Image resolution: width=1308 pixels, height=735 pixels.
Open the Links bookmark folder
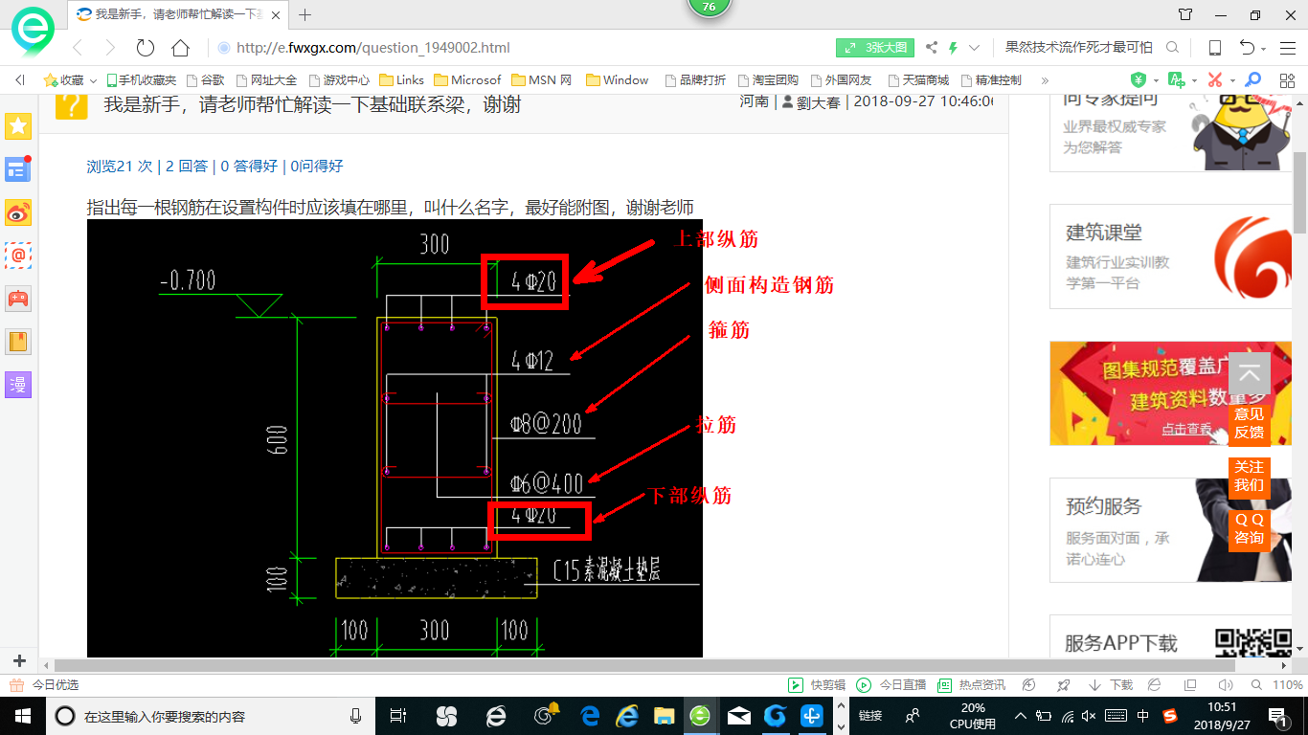402,80
